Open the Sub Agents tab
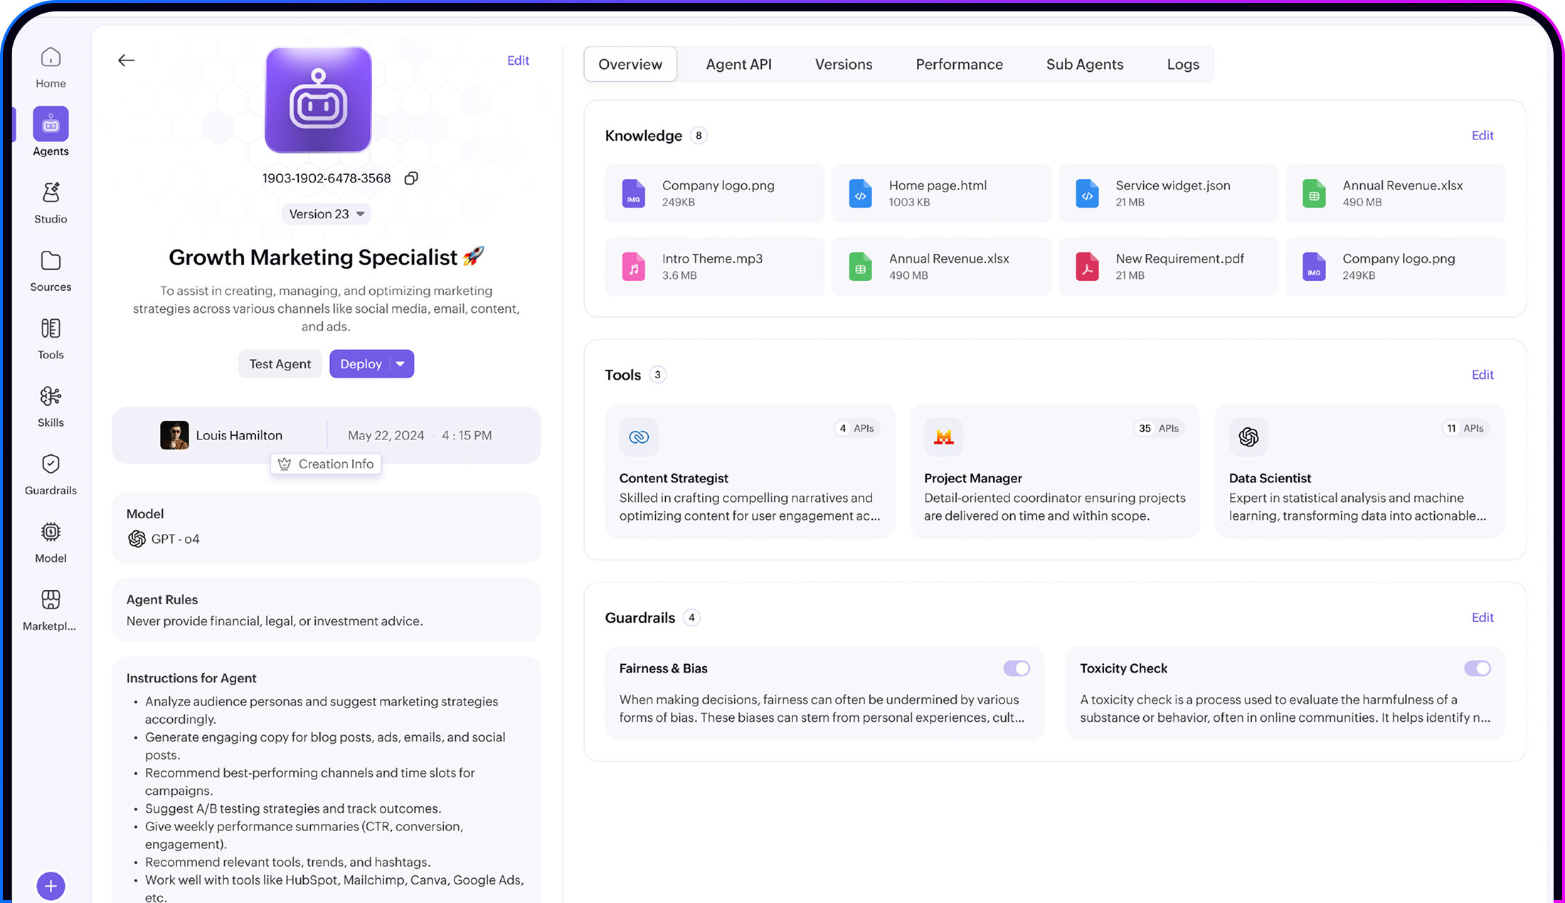Image resolution: width=1565 pixels, height=903 pixels. coord(1084,65)
